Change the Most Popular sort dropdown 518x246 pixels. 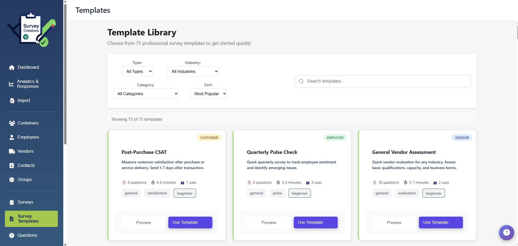point(208,94)
